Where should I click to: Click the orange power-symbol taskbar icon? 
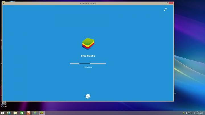pos(28,113)
